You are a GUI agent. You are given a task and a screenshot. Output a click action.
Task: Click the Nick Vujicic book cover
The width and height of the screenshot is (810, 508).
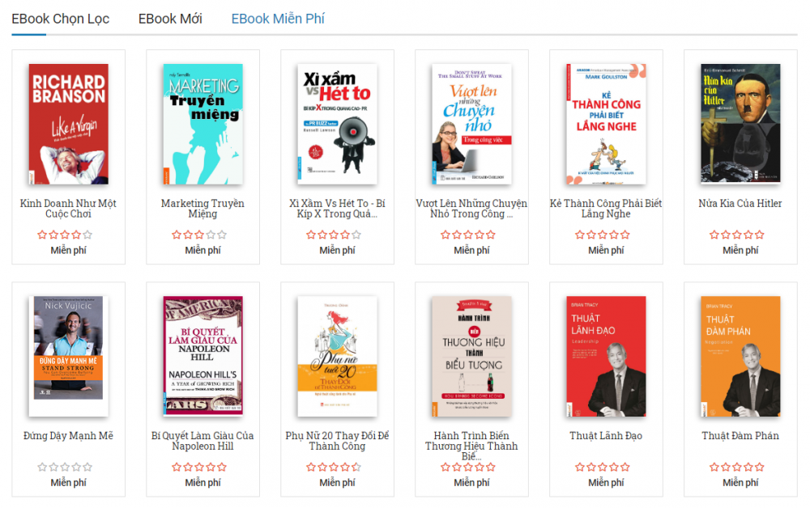point(69,357)
